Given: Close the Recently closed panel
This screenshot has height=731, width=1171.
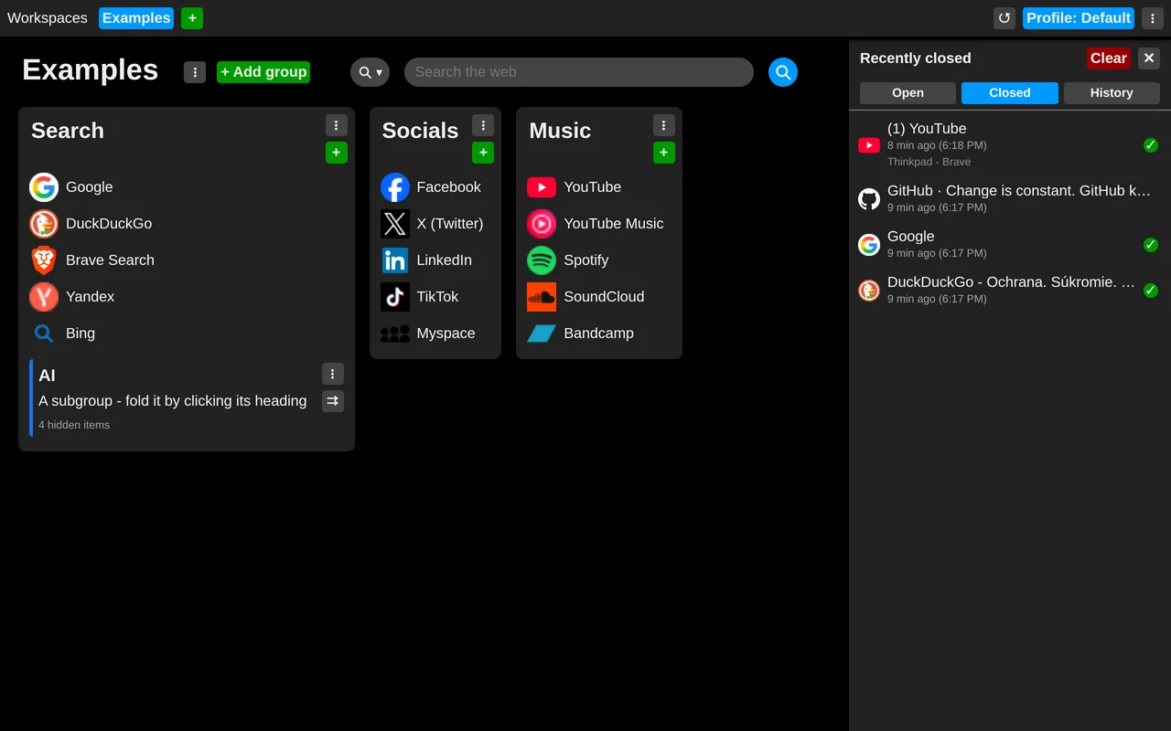Looking at the screenshot, I should point(1149,58).
